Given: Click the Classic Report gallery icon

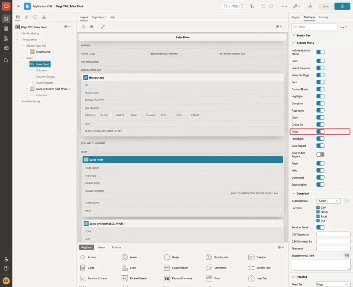Looking at the screenshot, I should [x=167, y=268].
